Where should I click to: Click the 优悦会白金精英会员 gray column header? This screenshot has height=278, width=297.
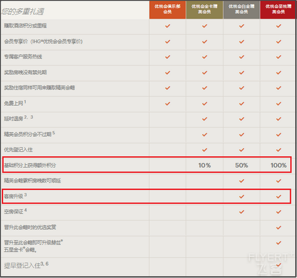pyautogui.click(x=241, y=9)
